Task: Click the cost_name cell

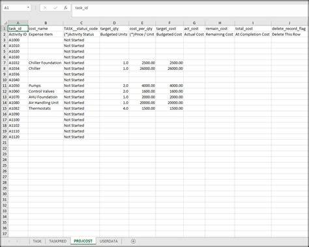Action: click(x=46, y=29)
